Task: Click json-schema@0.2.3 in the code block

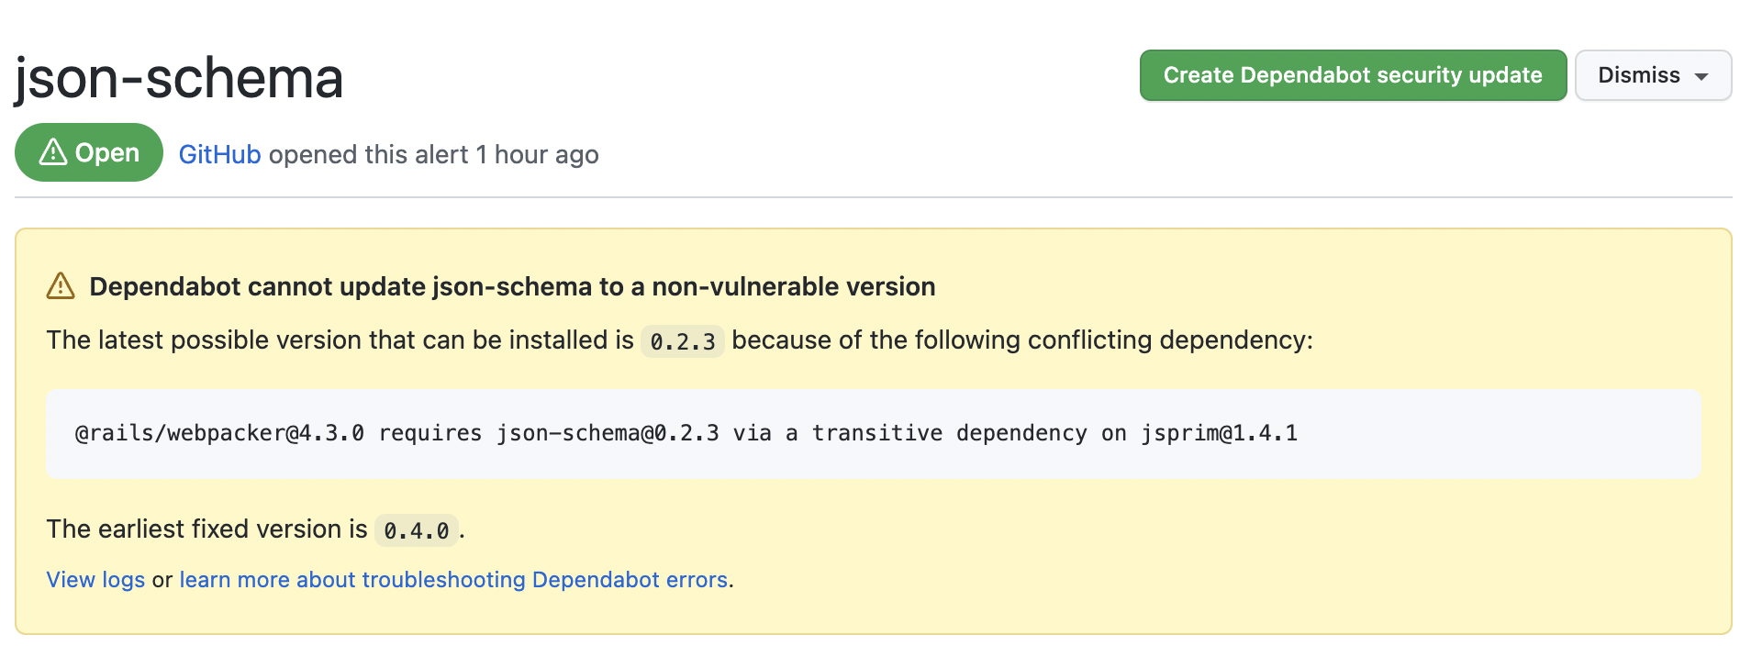Action: pyautogui.click(x=608, y=433)
